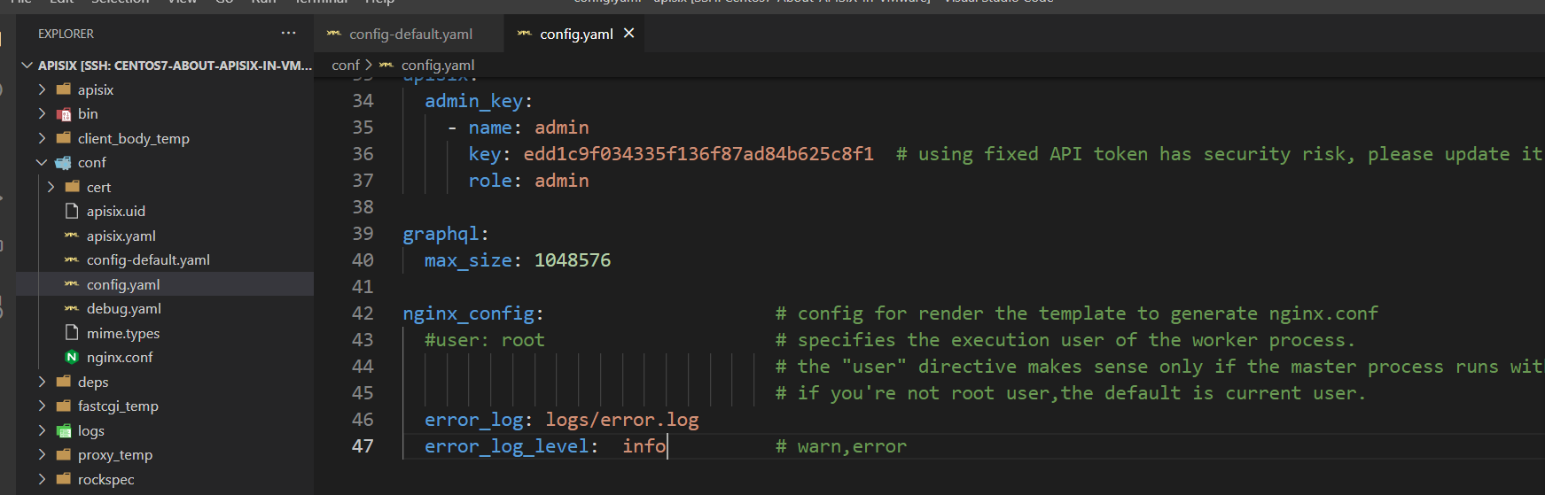Viewport: 1545px width, 495px height.
Task: Select config.yaml in the Explorer tree
Action: (165, 284)
